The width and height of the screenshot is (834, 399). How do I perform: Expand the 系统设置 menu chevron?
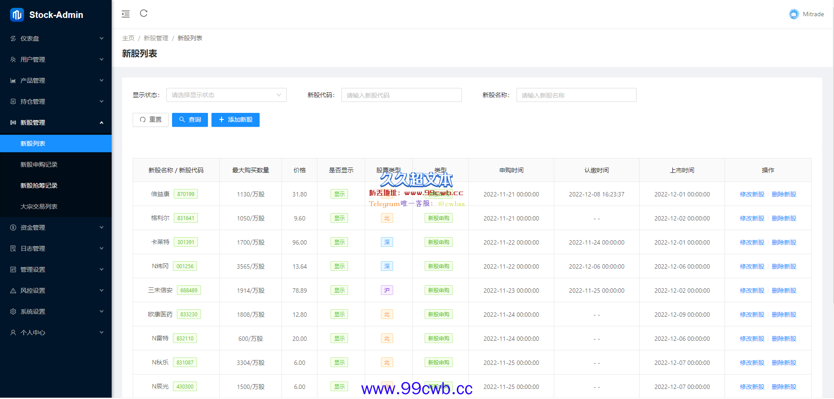tap(102, 311)
